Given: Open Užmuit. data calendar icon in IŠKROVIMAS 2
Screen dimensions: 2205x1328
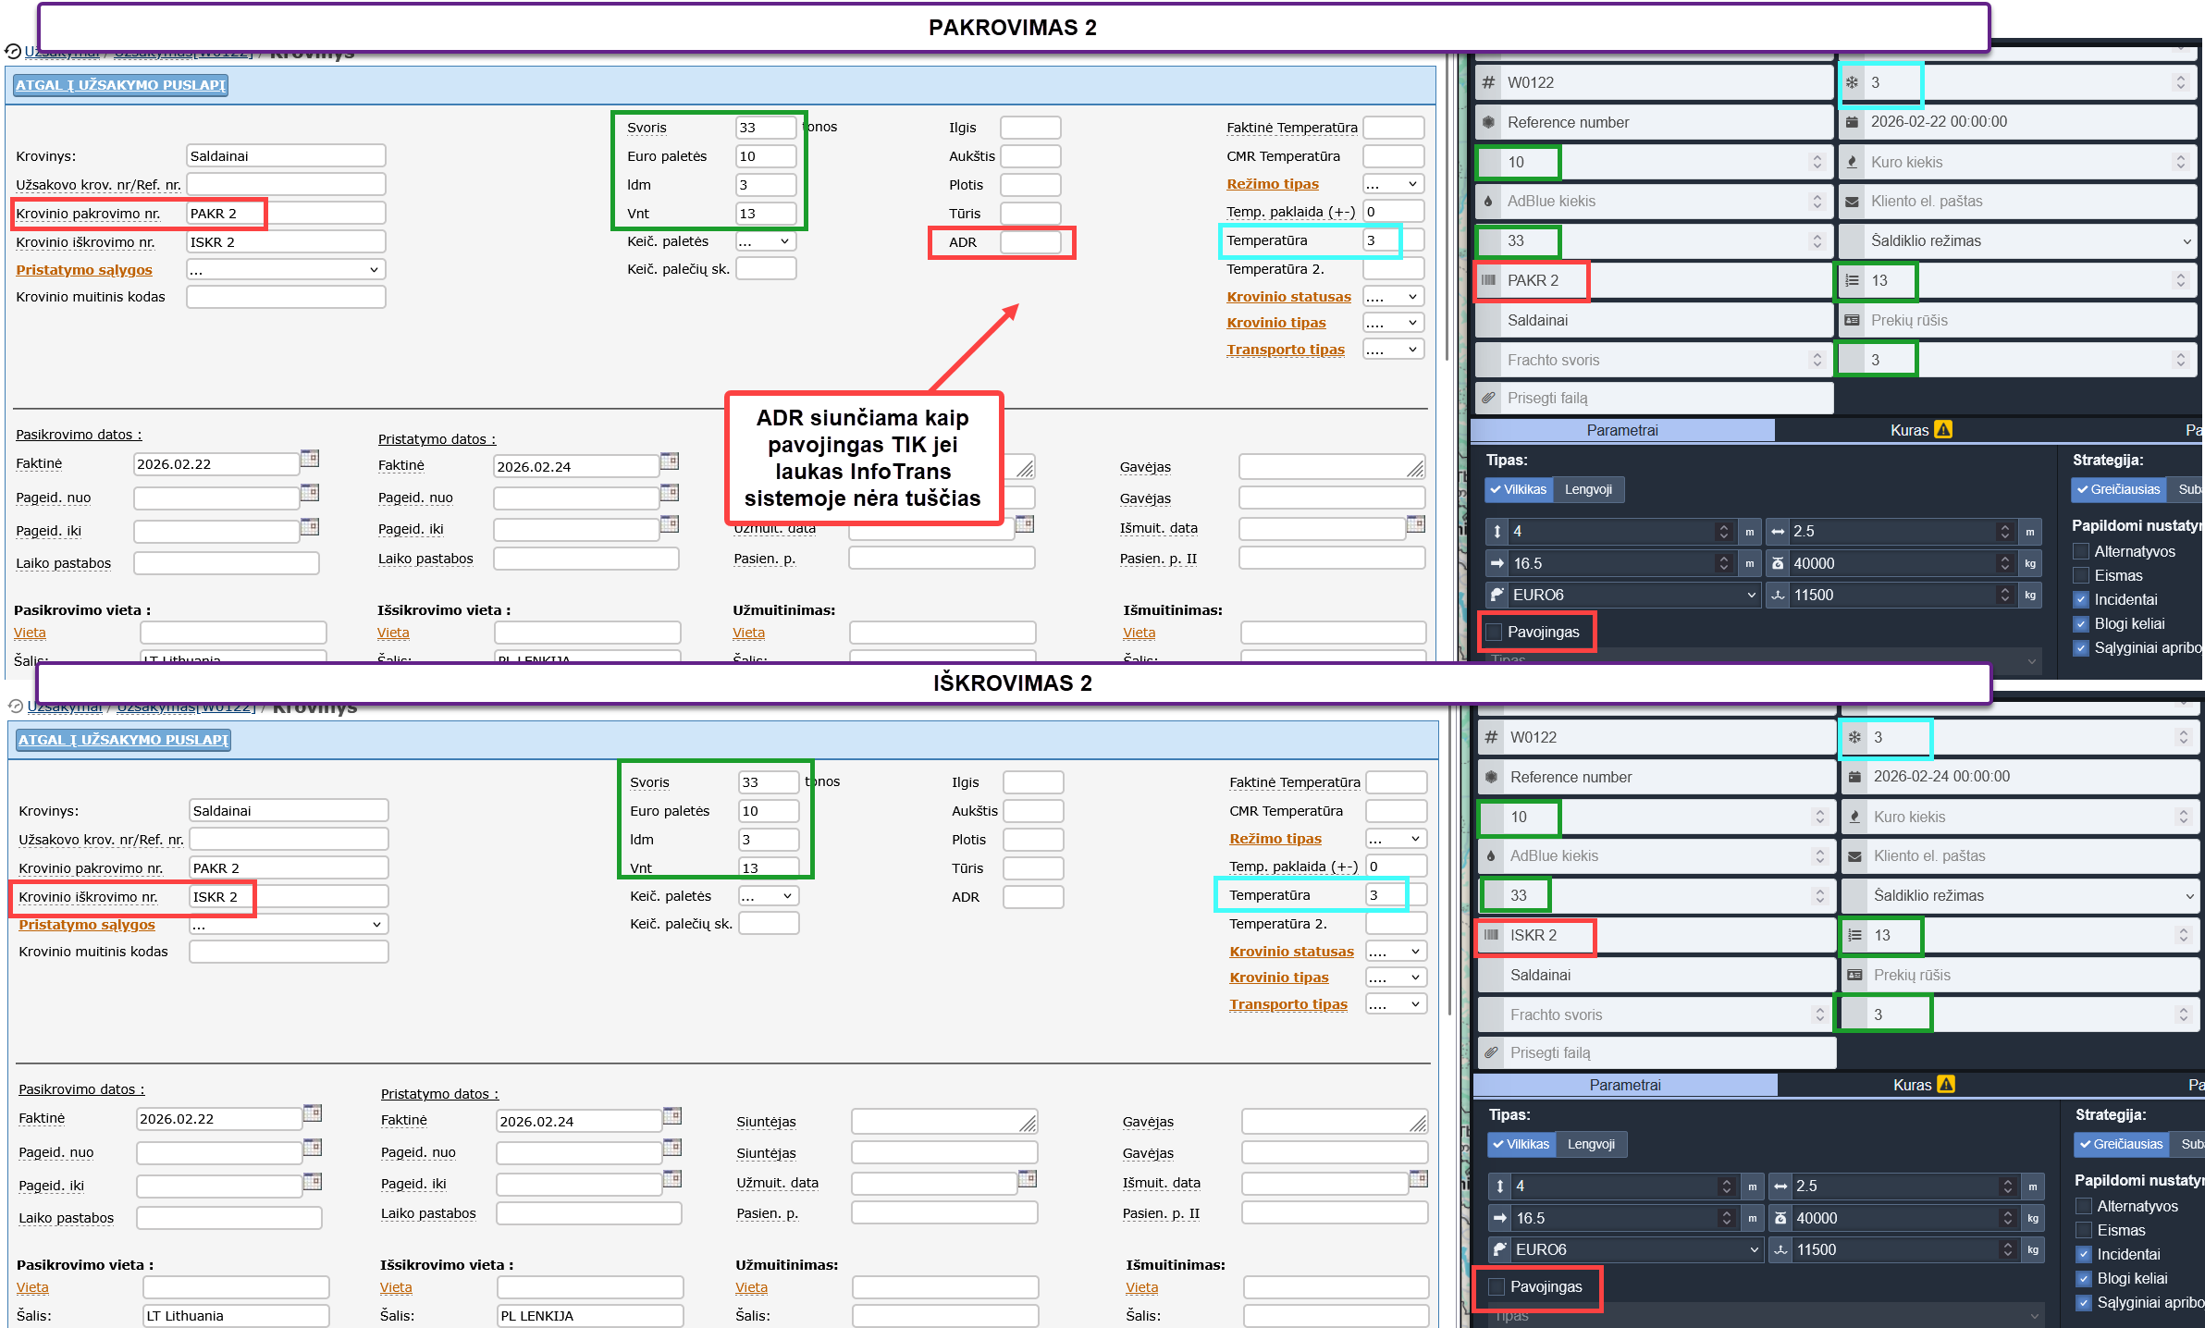Looking at the screenshot, I should point(1028,1179).
